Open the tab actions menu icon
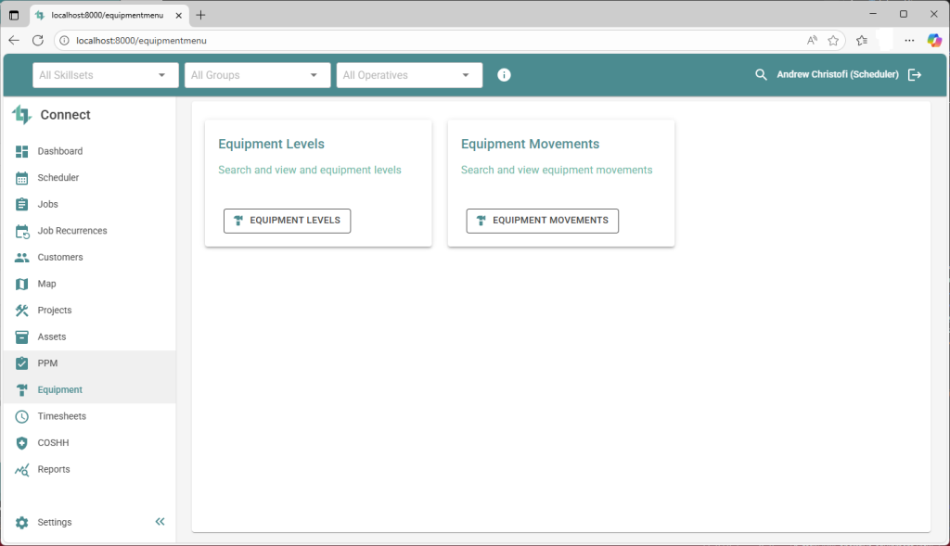Image resolution: width=950 pixels, height=546 pixels. click(14, 15)
